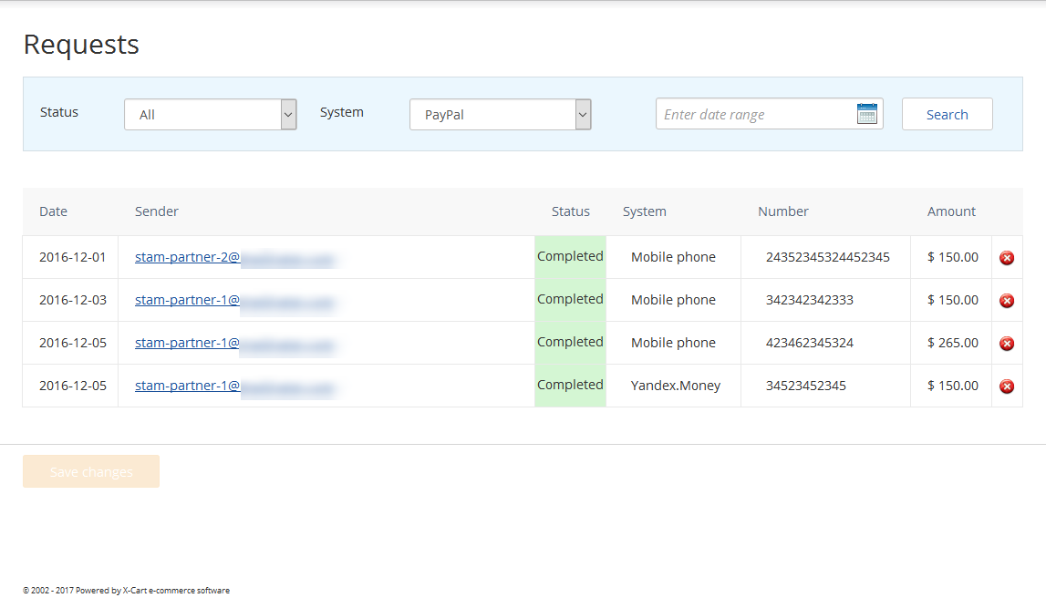Click the Date column header
Screen dimensions: 1046x608
(53, 211)
